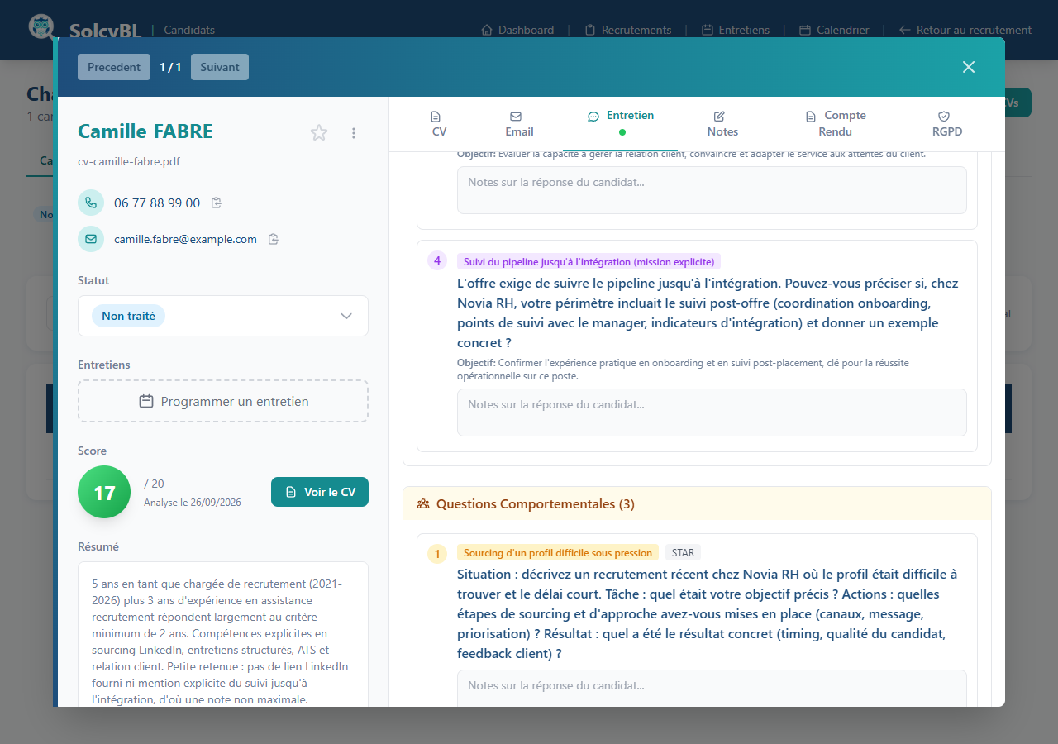
Task: Click the notes field above question 4
Action: (712, 190)
